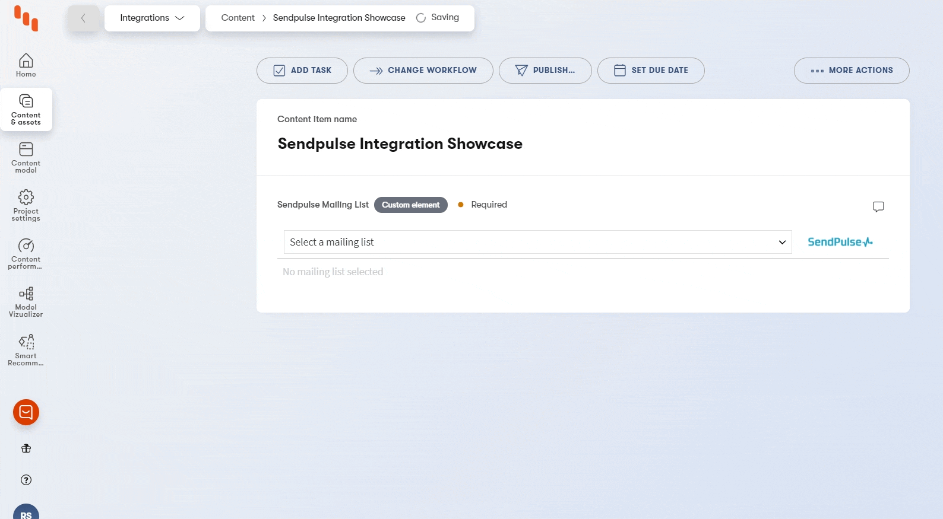Open the RS user avatar menu
Screen dimensions: 943x519
tap(26, 512)
